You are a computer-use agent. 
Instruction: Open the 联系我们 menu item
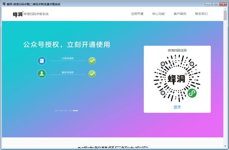[201, 14]
